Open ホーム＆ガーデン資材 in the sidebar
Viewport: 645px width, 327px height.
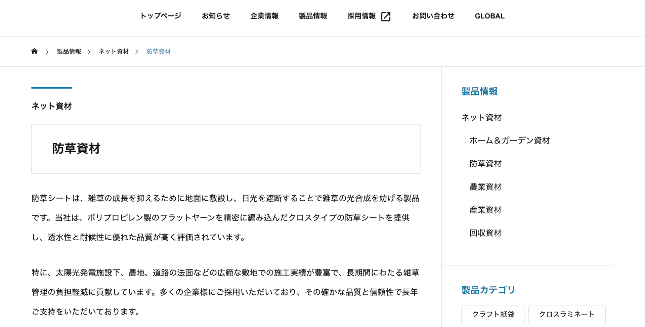tap(510, 140)
